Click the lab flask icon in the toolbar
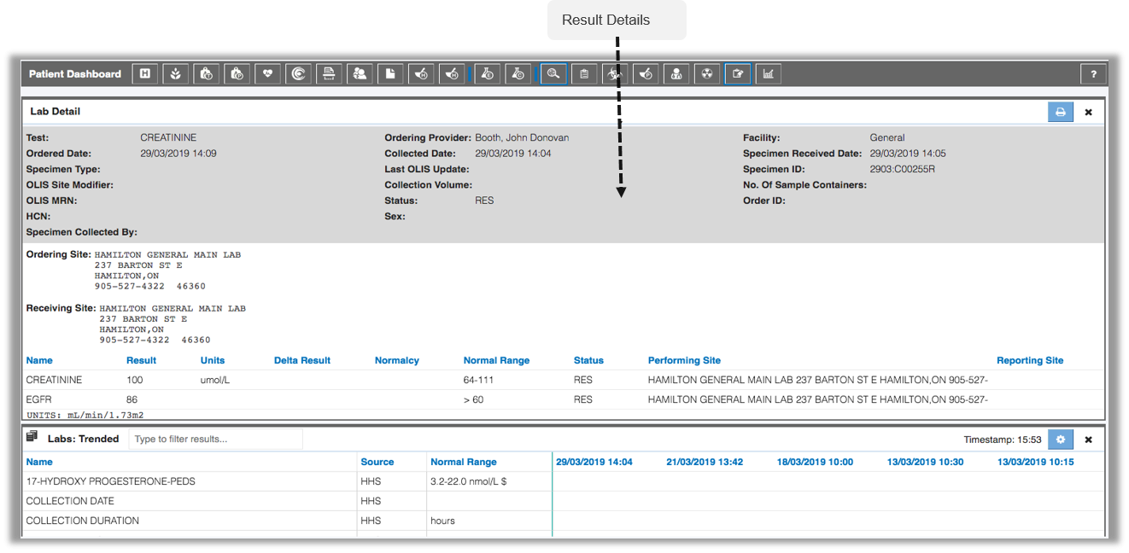 (x=488, y=73)
